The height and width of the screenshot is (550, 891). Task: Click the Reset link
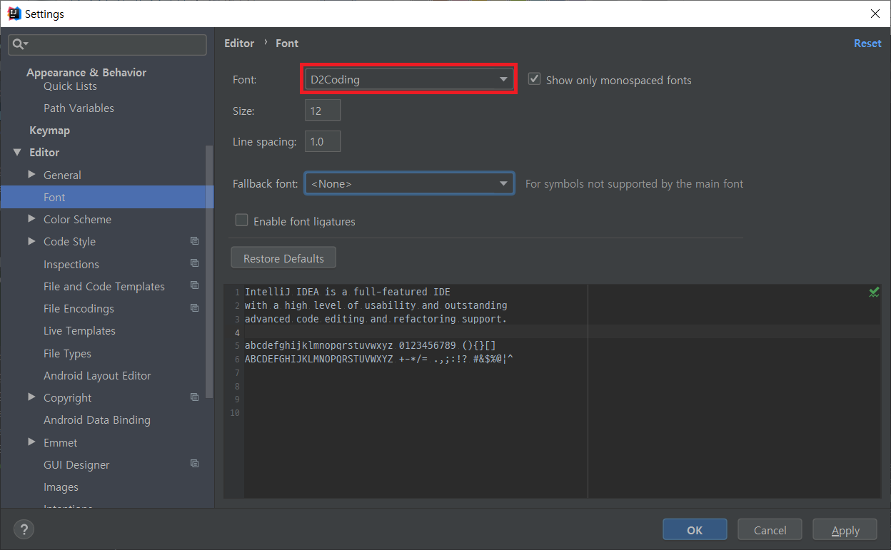click(x=867, y=44)
